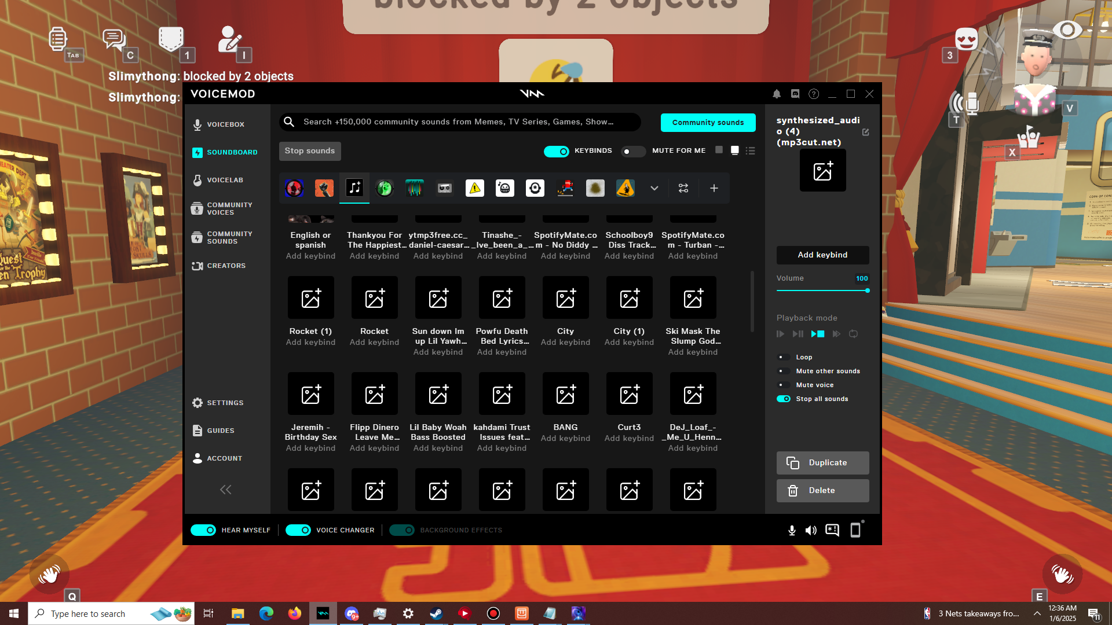The height and width of the screenshot is (625, 1112).
Task: Show hidden icons in system tray
Action: [x=1037, y=613]
